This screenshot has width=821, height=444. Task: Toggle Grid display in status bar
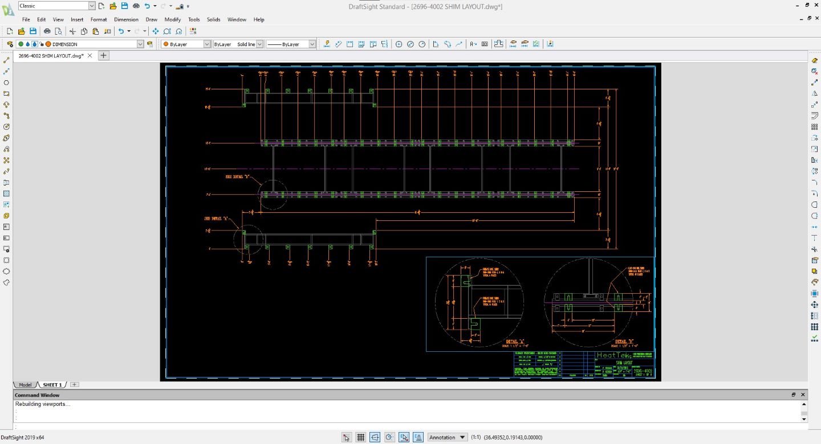[x=360, y=437]
